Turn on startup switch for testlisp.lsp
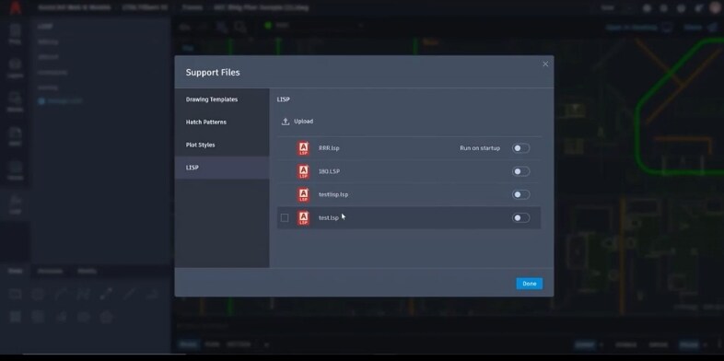Viewport: 724px width, 361px height. (x=520, y=194)
